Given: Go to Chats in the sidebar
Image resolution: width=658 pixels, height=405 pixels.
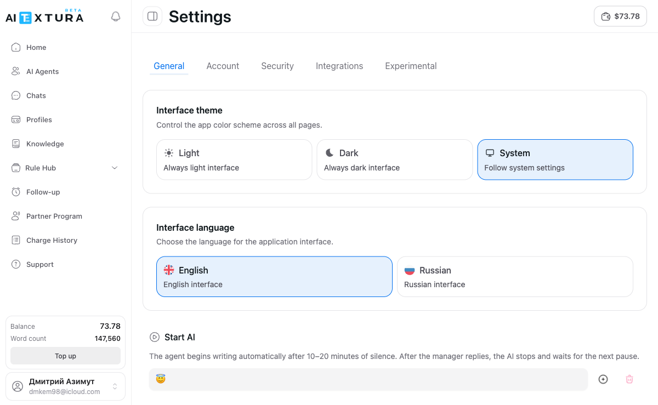Looking at the screenshot, I should (36, 96).
